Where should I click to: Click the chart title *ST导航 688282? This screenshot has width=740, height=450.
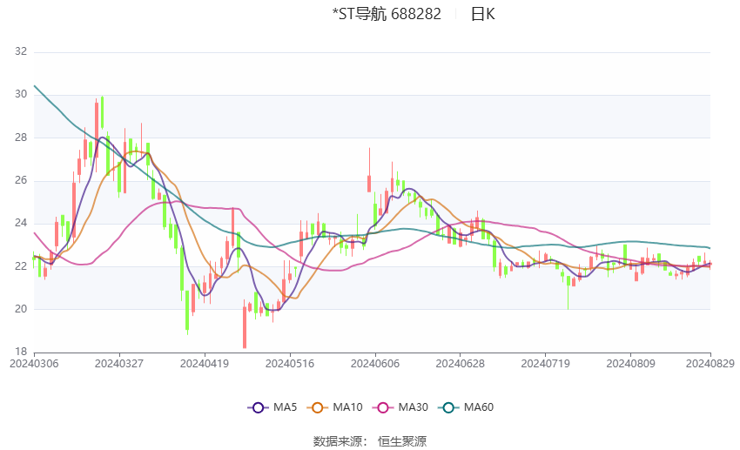[387, 14]
